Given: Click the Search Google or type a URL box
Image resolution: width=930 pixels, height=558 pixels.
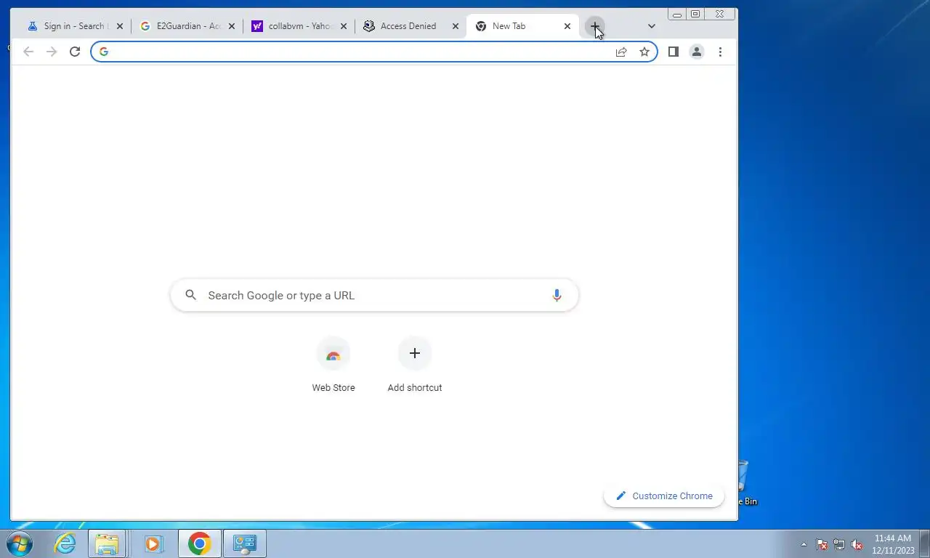Looking at the screenshot, I should click(x=374, y=296).
